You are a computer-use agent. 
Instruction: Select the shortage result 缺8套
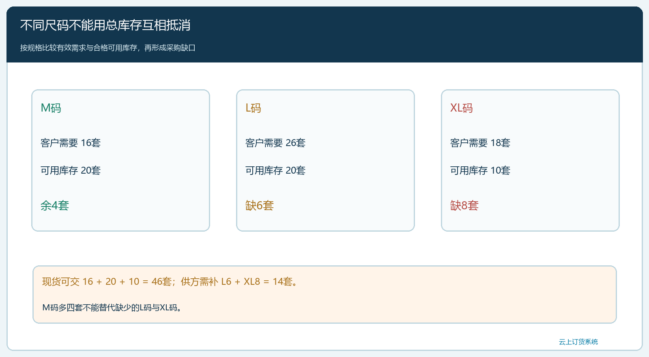464,205
